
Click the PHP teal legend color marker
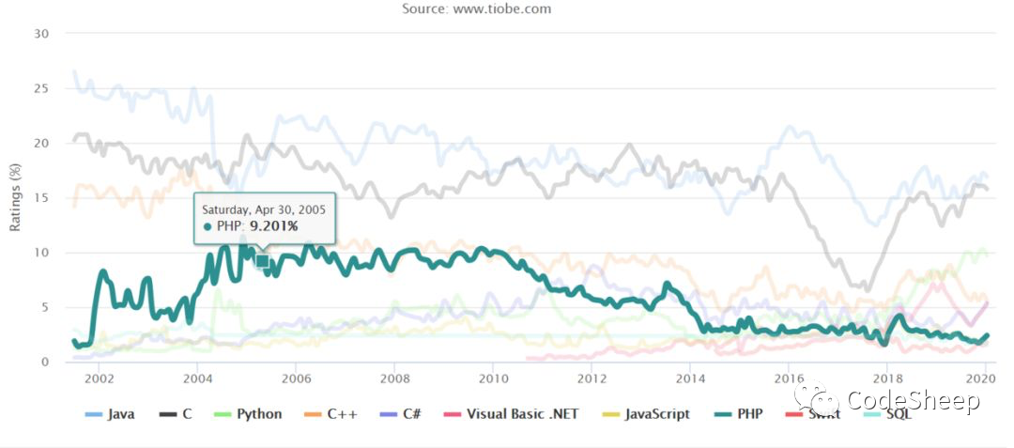pyautogui.click(x=722, y=414)
